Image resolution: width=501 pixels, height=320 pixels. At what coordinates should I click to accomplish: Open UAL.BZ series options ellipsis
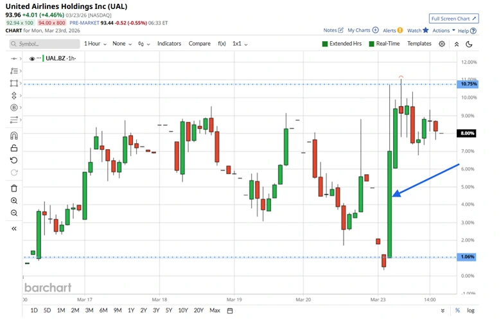(39, 58)
